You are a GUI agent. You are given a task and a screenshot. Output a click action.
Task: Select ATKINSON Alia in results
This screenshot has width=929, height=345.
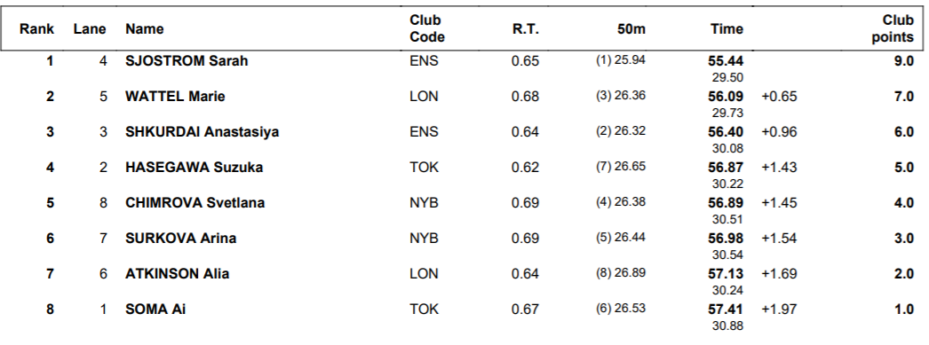click(x=177, y=274)
